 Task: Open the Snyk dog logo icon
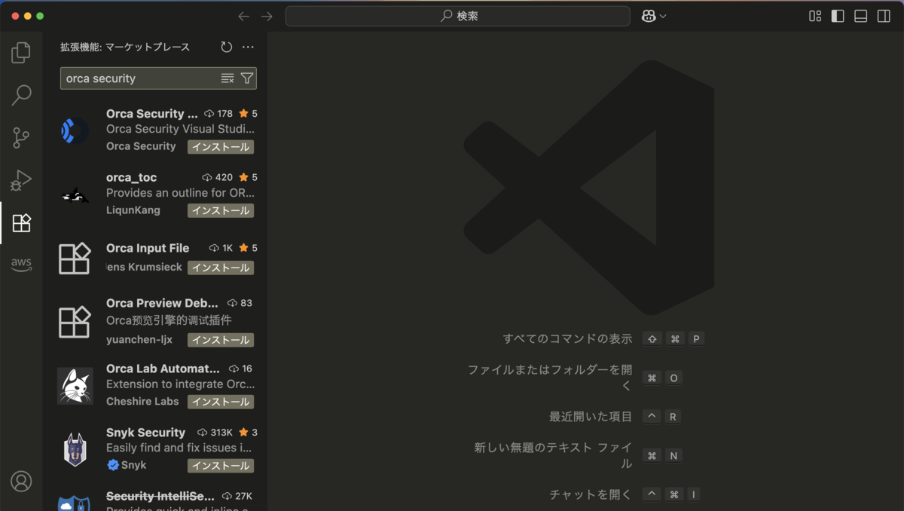pyautogui.click(x=75, y=449)
